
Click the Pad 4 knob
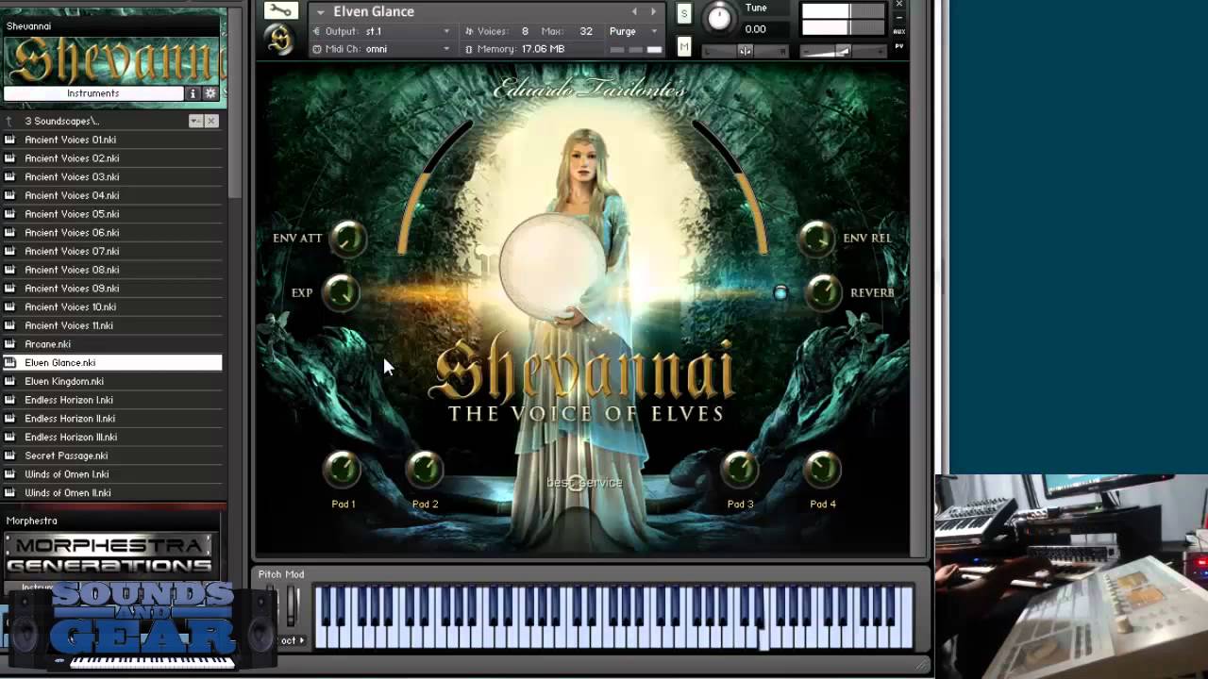pos(822,470)
